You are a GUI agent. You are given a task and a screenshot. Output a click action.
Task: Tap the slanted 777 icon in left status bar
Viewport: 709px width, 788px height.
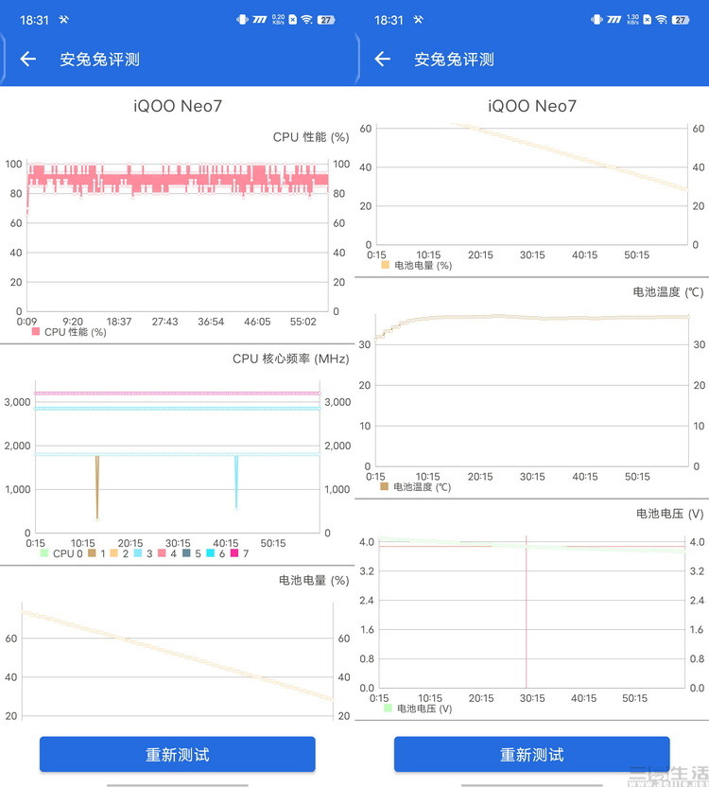260,20
